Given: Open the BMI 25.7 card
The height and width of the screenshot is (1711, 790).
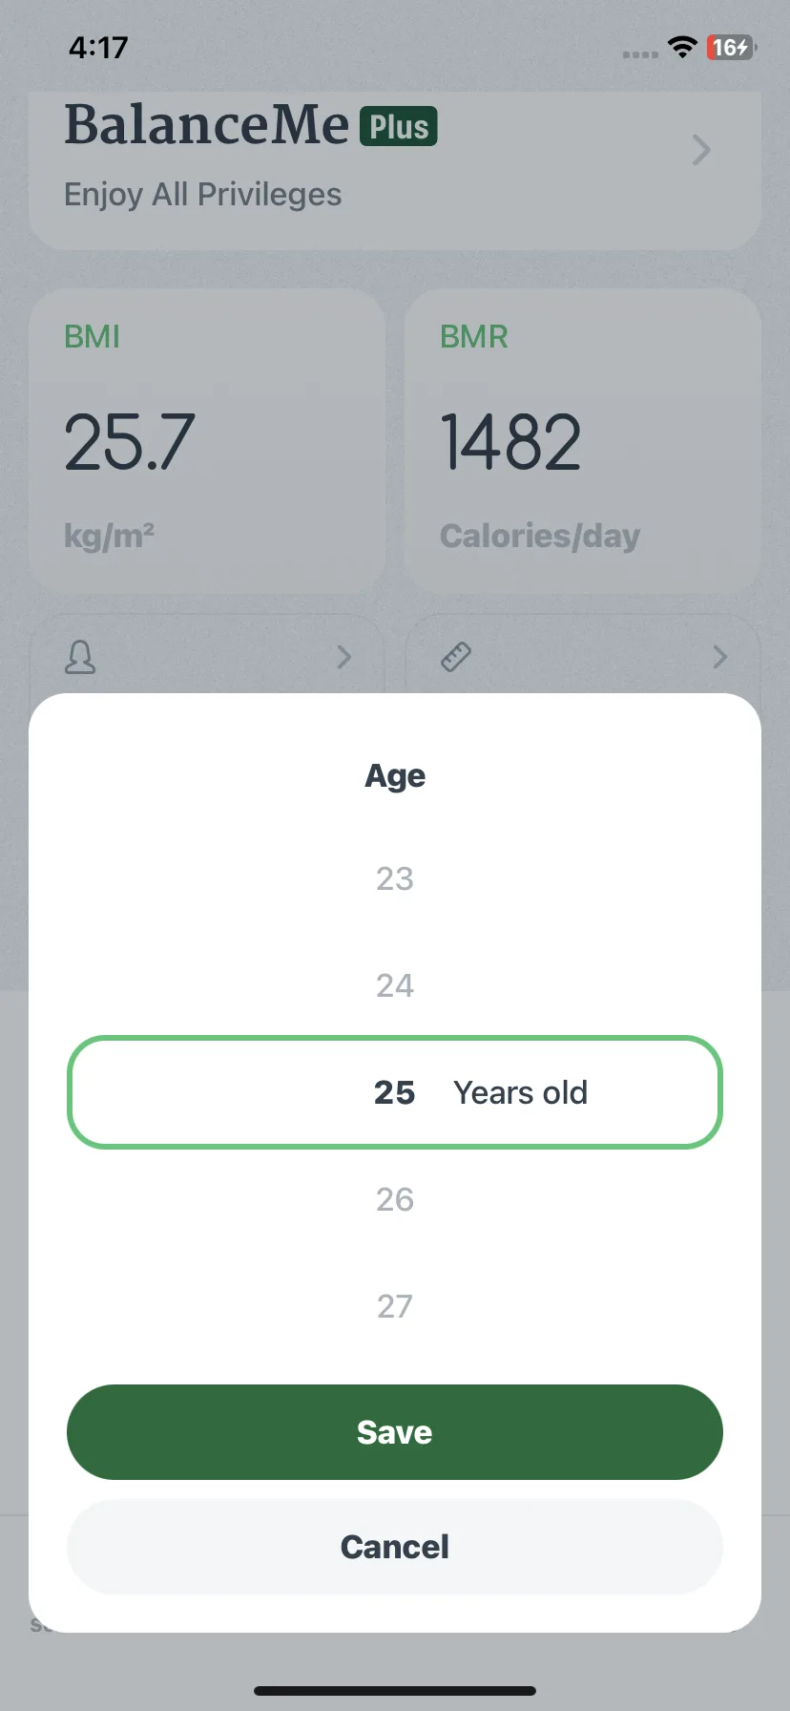Looking at the screenshot, I should [207, 441].
